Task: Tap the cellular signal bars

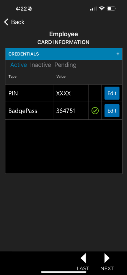Action: (93, 9)
